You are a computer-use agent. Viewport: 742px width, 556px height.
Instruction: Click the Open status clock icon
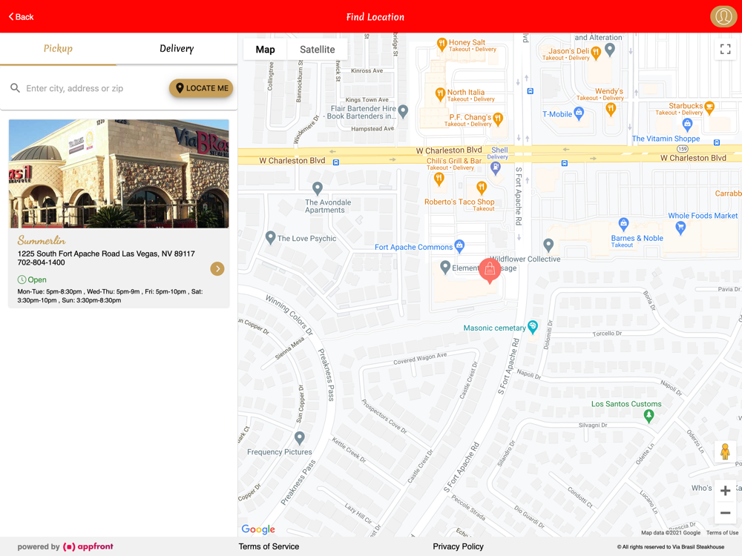(22, 279)
